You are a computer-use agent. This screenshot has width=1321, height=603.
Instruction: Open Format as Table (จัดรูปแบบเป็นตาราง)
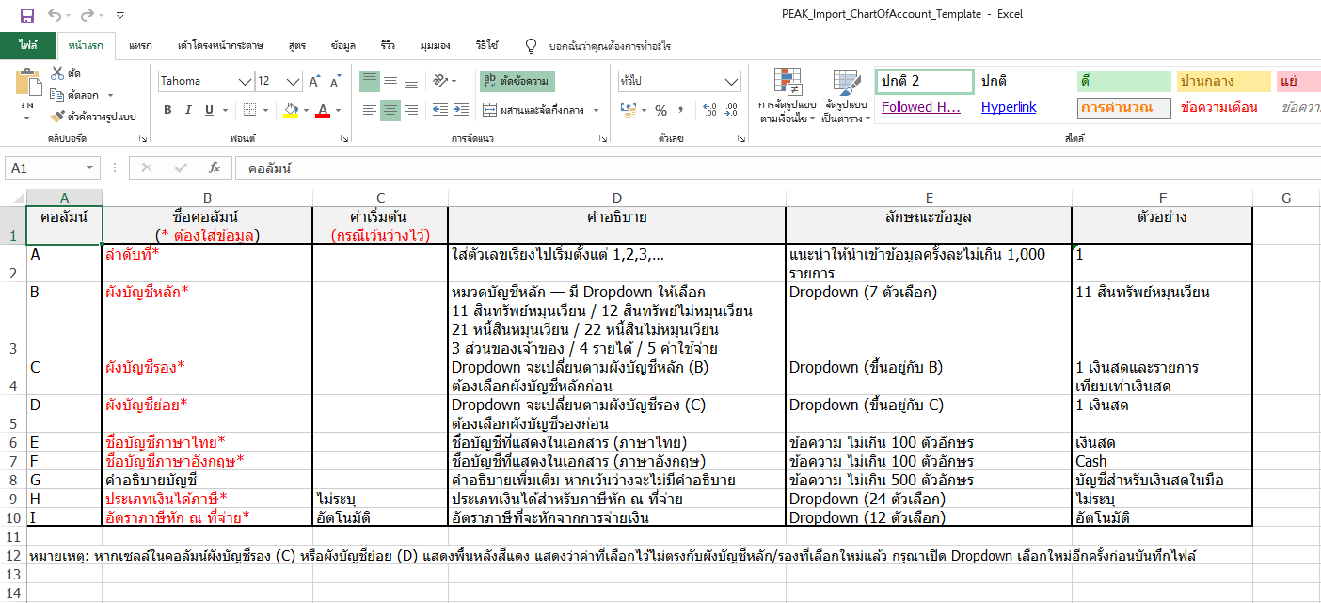click(x=845, y=96)
